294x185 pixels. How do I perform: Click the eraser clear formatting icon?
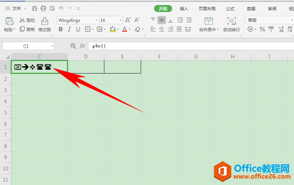(138, 29)
